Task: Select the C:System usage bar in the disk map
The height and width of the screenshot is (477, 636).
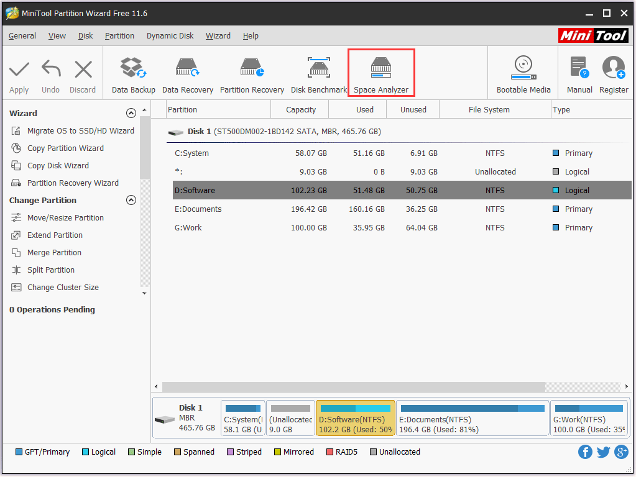Action: 243,409
